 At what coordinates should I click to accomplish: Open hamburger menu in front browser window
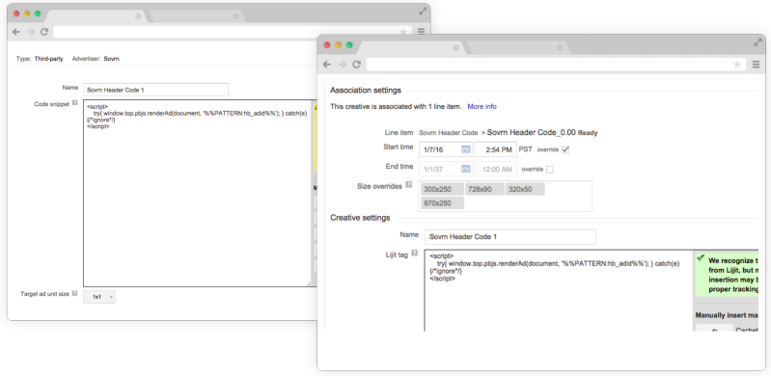tap(756, 65)
